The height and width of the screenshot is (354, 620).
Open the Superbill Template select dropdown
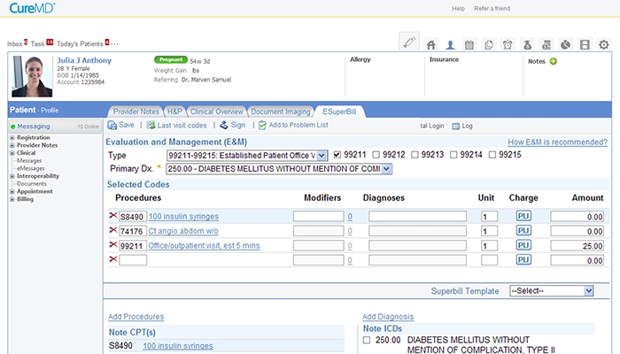coord(588,290)
